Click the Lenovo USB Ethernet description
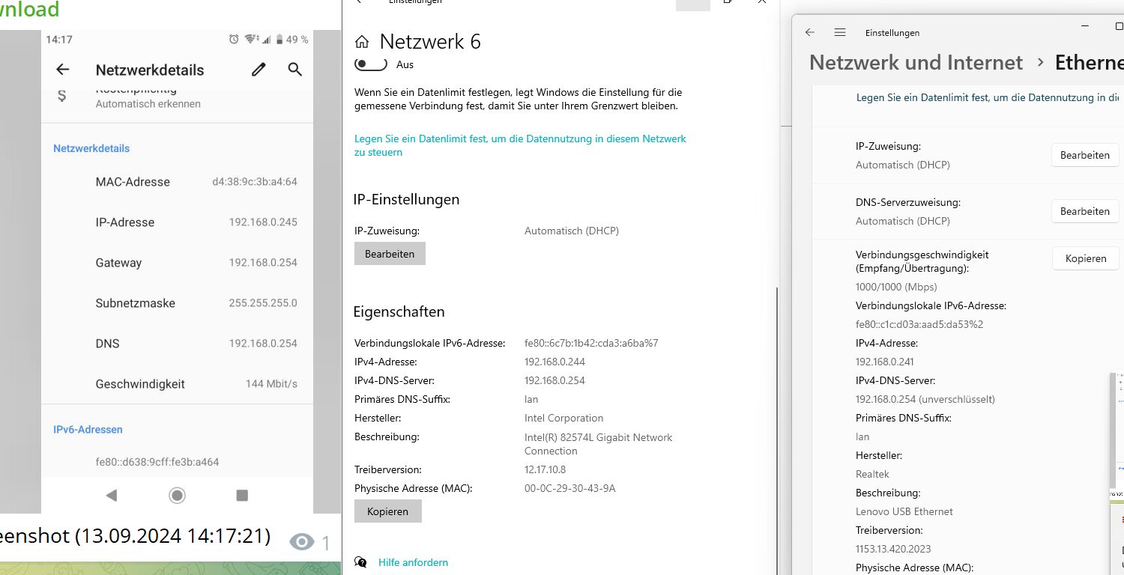The width and height of the screenshot is (1124, 575). 904,511
